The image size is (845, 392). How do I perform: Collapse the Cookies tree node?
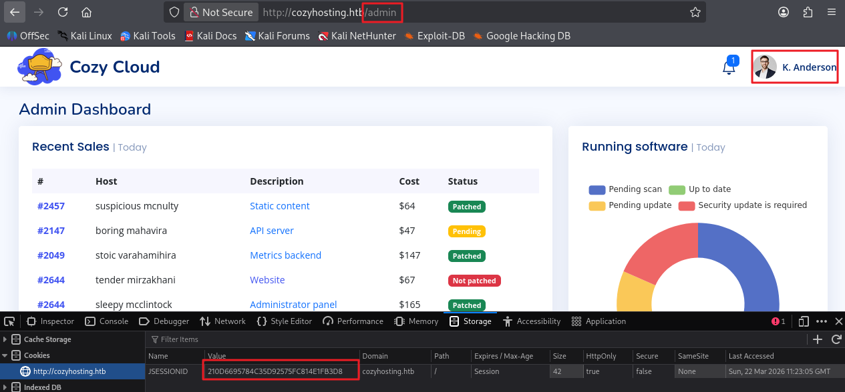6,355
